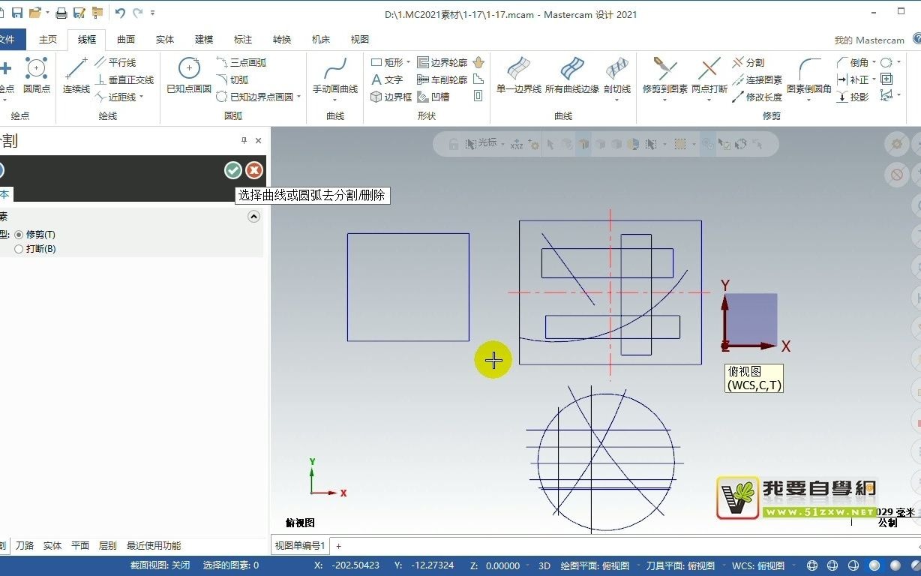
Task: Click the 图素倒圆角 fillet entities button
Action: (x=809, y=76)
